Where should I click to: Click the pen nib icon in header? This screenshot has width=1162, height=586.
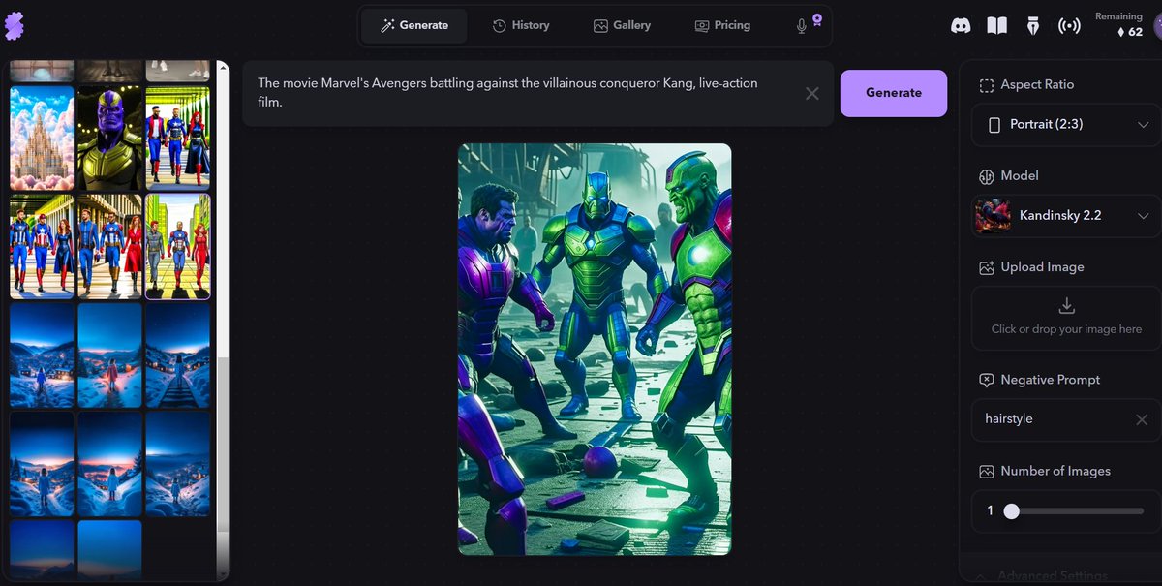point(1032,26)
